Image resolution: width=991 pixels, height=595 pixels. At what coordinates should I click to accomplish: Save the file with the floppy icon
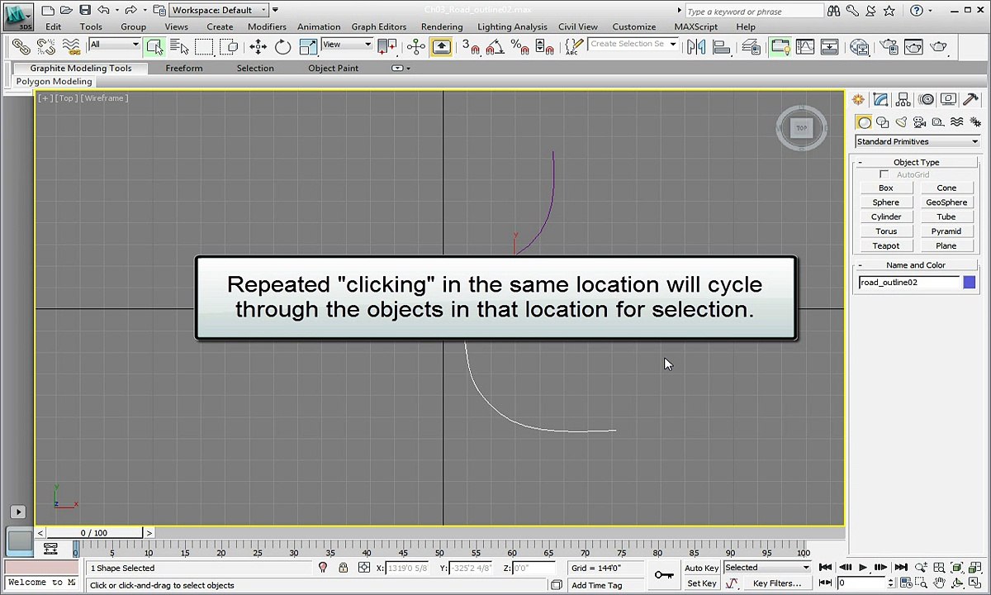85,10
